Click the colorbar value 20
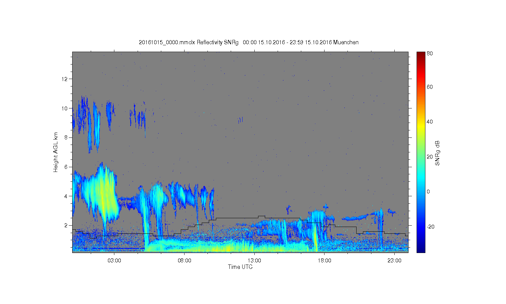This screenshot has width=506, height=304. pyautogui.click(x=429, y=157)
